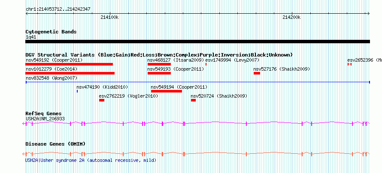The width and height of the screenshot is (382, 173).
Task: Open nsv549194 (Cooper2011) variant label
Action: coord(179,87)
